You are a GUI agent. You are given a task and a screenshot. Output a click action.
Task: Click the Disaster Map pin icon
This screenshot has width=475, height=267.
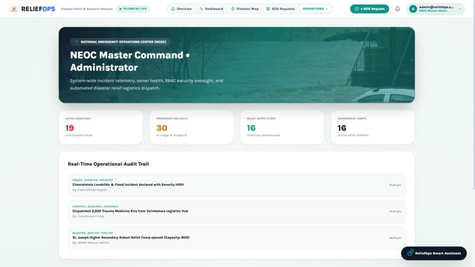233,9
